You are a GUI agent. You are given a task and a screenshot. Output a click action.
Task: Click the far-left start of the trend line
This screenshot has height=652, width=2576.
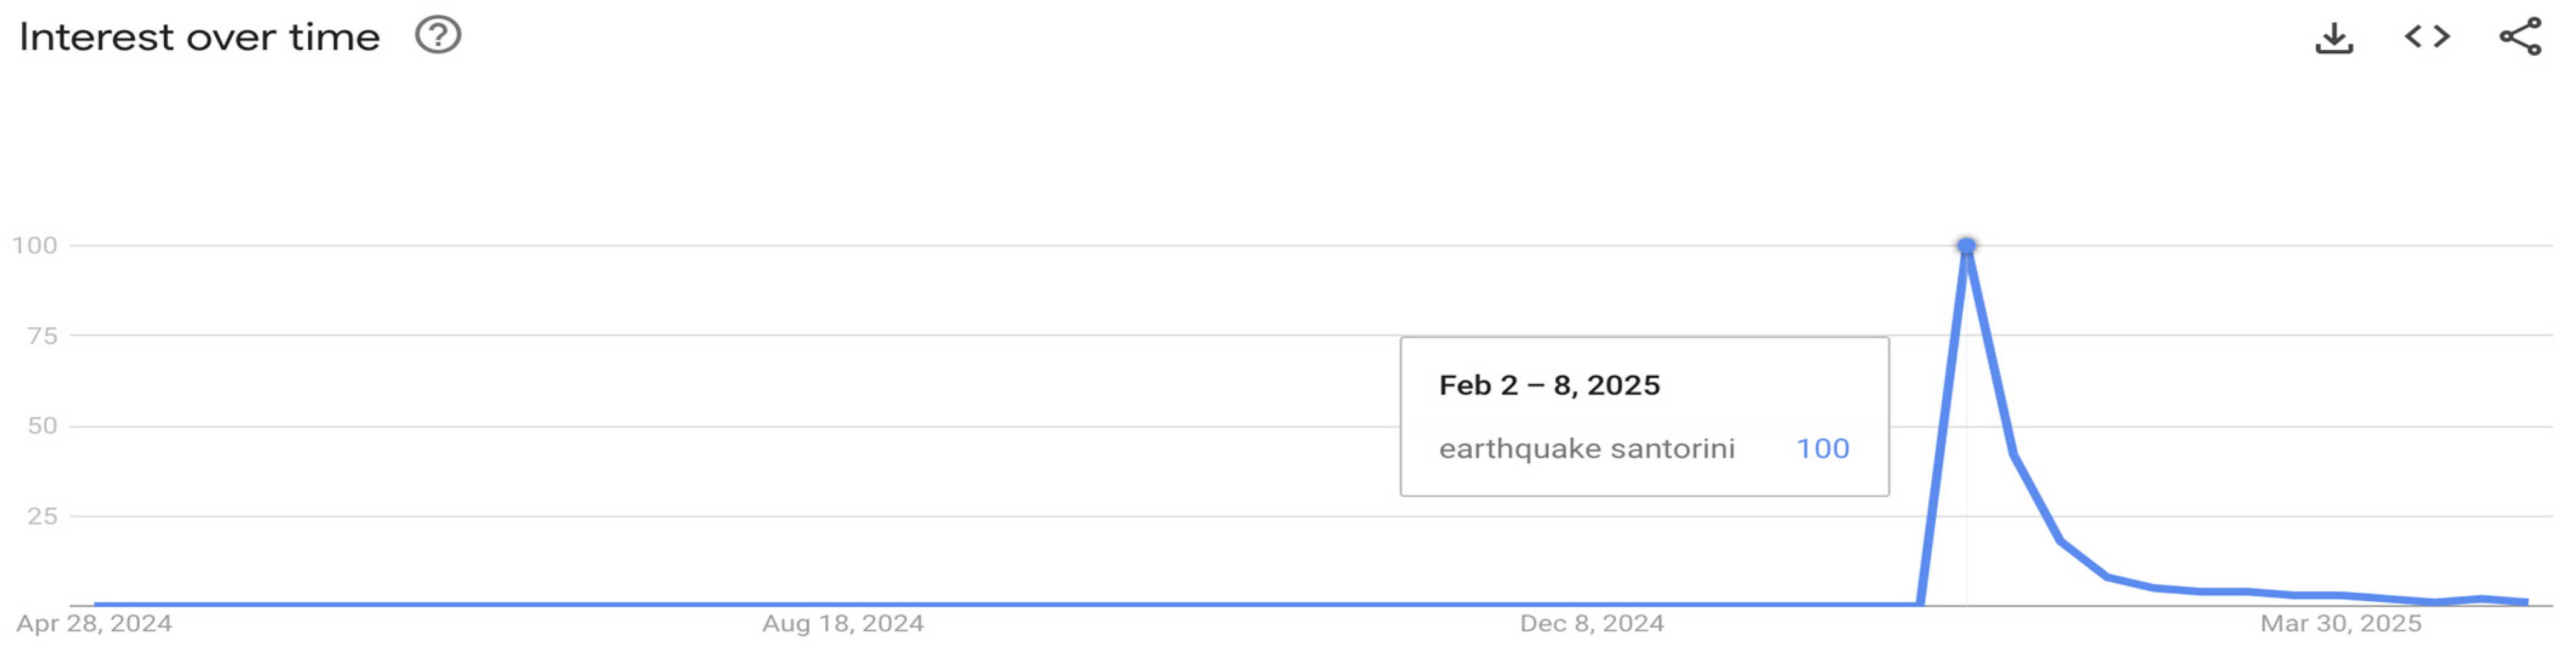pyautogui.click(x=97, y=604)
